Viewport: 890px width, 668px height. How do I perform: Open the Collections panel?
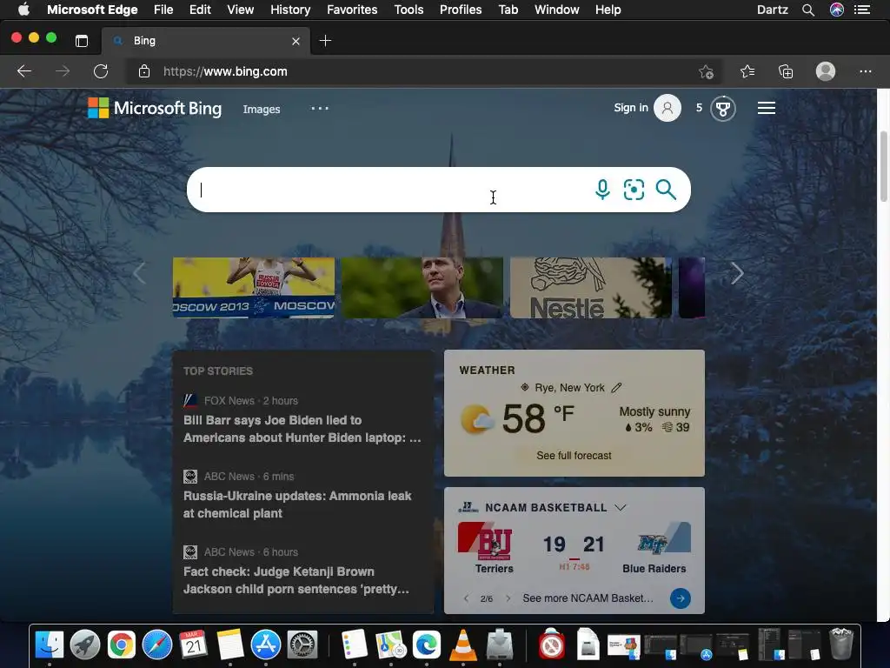pos(786,71)
